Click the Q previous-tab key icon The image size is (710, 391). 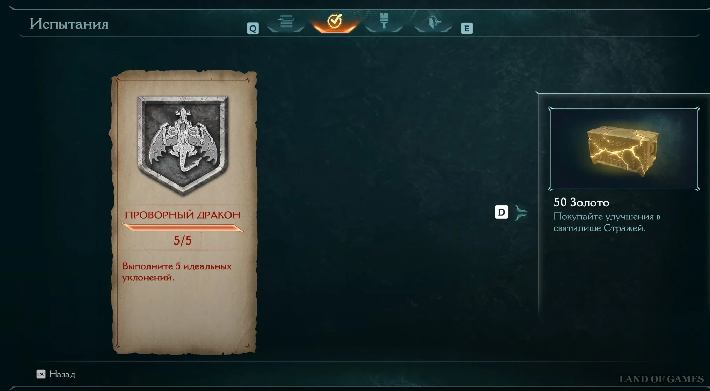coord(253,28)
